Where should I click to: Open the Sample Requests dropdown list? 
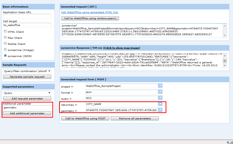tap(27, 71)
